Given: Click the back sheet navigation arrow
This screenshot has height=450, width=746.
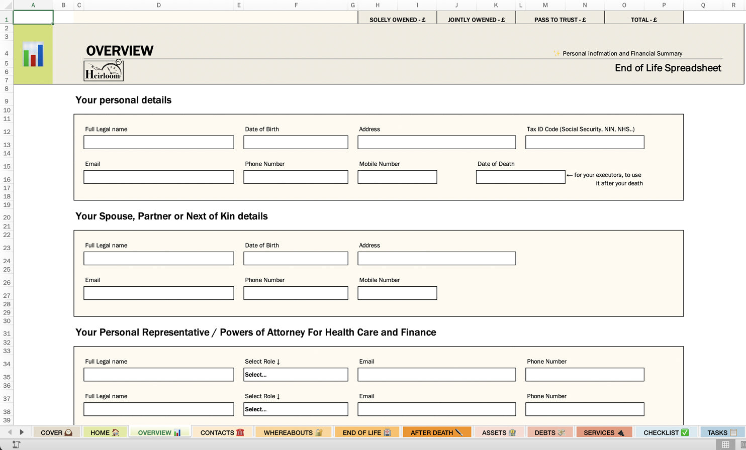Looking at the screenshot, I should 10,432.
